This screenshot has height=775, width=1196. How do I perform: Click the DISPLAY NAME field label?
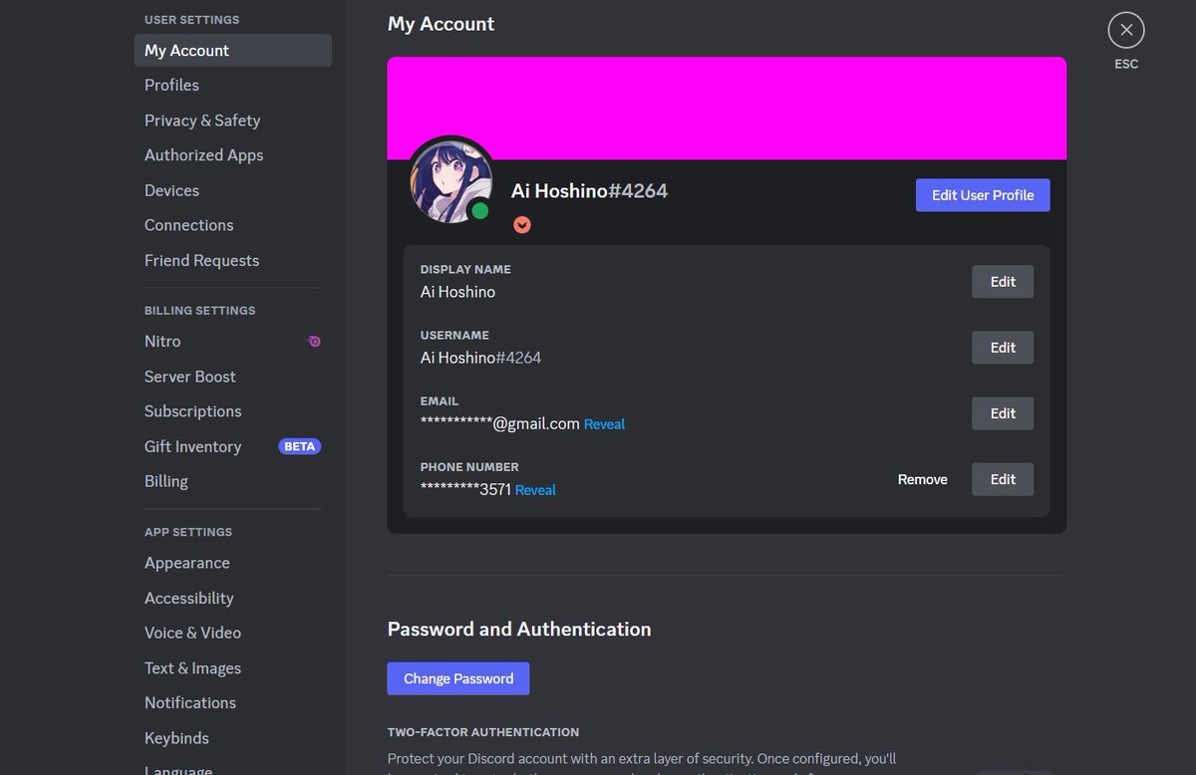pyautogui.click(x=465, y=270)
